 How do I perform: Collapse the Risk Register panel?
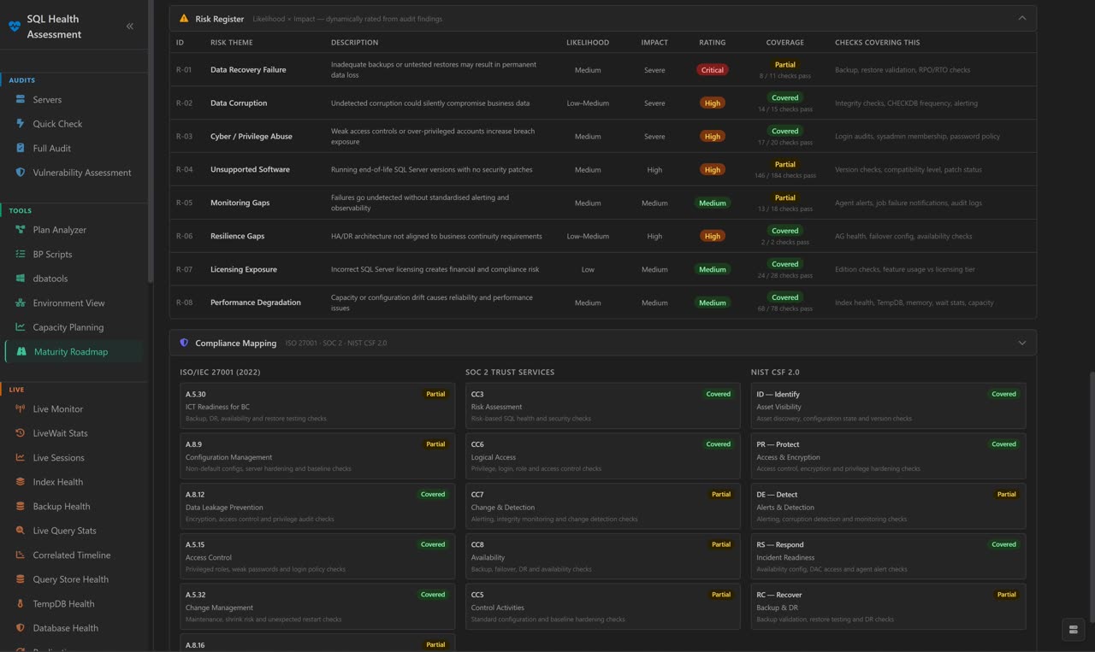click(x=1021, y=18)
